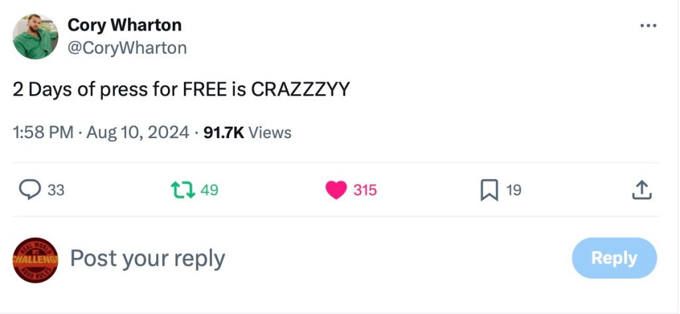Click the 49 reposts count
Screen dimensions: 680x314
(209, 191)
